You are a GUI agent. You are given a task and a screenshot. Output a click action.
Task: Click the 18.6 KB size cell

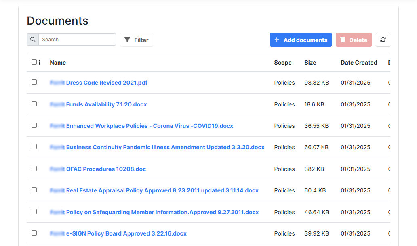[314, 104]
